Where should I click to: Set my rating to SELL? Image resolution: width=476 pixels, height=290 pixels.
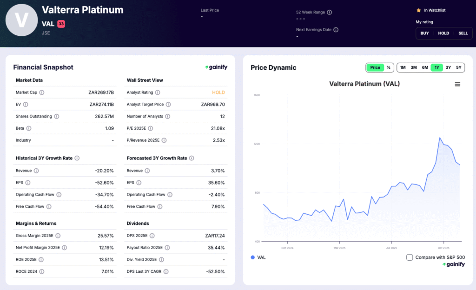[x=463, y=33]
